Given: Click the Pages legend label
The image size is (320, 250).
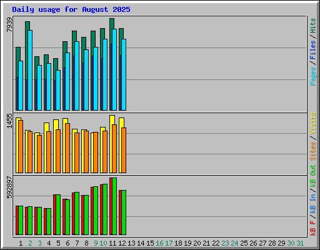Looking at the screenshot, I should pyautogui.click(x=313, y=76).
